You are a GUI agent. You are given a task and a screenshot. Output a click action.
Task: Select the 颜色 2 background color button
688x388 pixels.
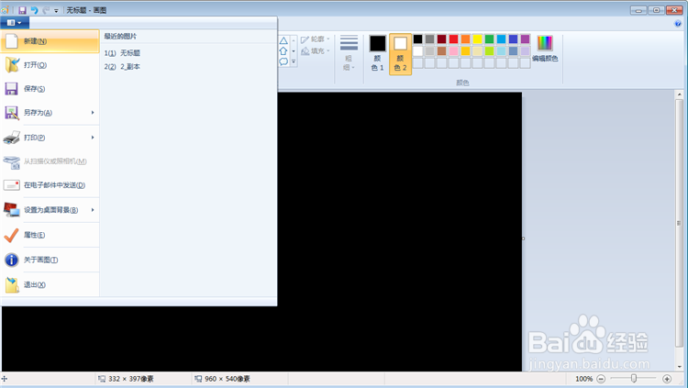(x=400, y=54)
